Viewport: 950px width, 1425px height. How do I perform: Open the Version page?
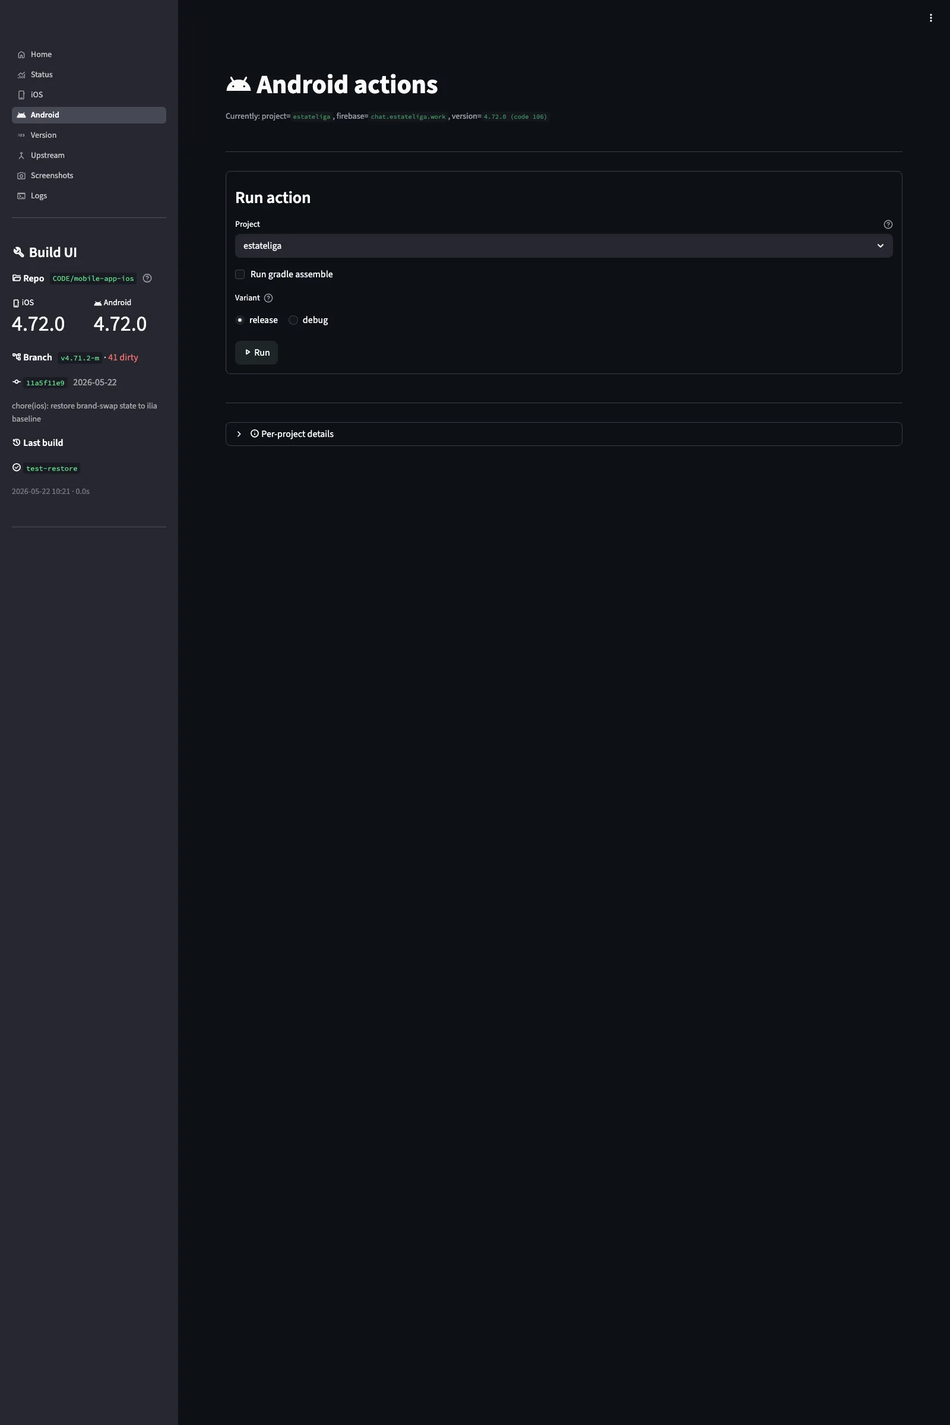tap(88, 135)
